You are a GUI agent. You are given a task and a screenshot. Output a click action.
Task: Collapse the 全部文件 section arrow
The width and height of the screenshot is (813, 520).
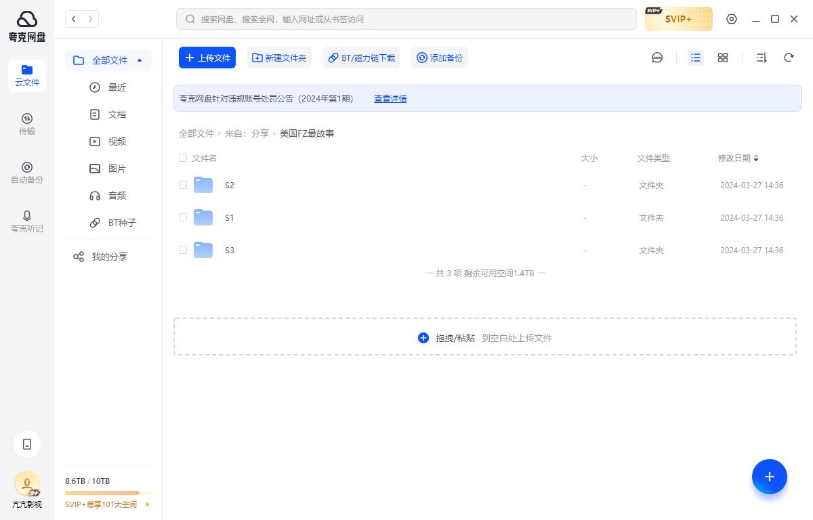pos(140,60)
